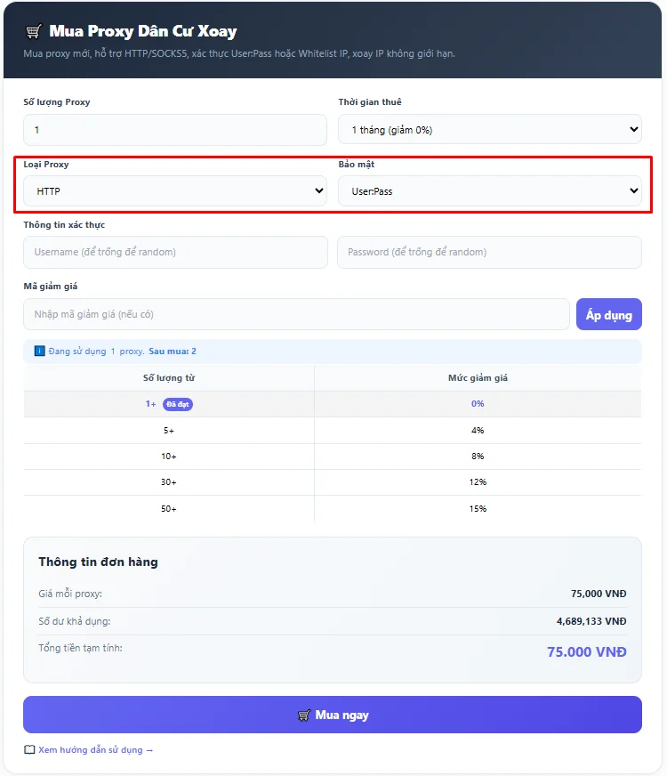The width and height of the screenshot is (667, 776).
Task: Open the Xem hướng dẫn sử dụng link
Action: point(96,750)
